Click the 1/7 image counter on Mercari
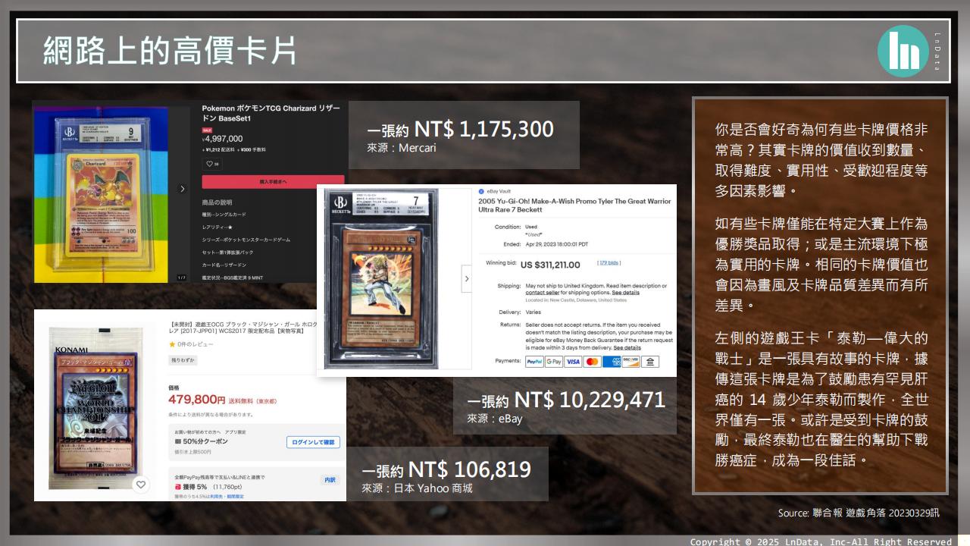Screen dimensions: 970x546 (181, 278)
